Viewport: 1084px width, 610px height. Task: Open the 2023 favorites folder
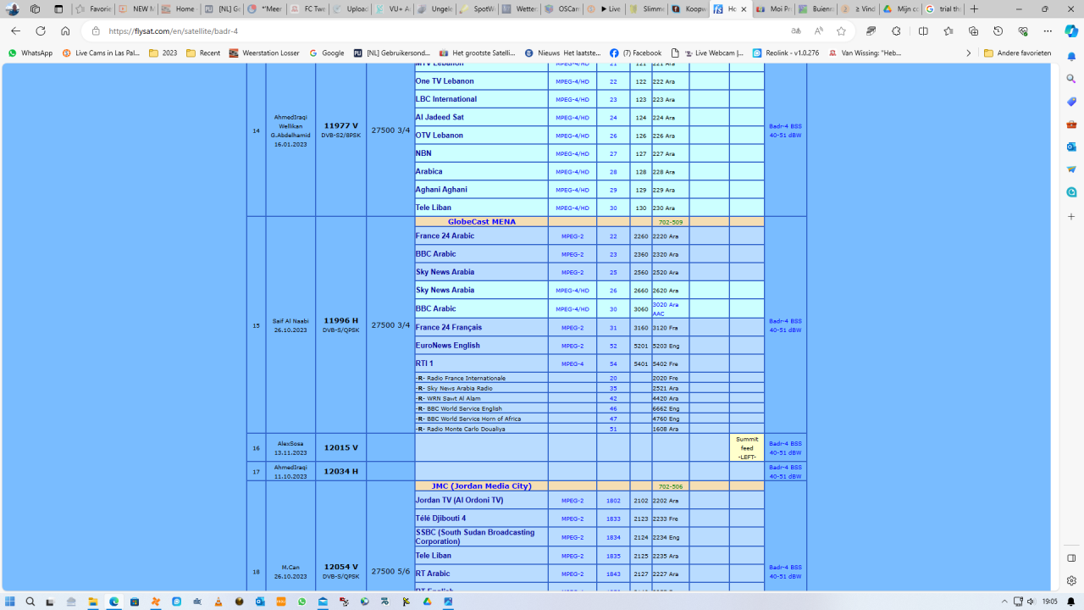tap(163, 53)
